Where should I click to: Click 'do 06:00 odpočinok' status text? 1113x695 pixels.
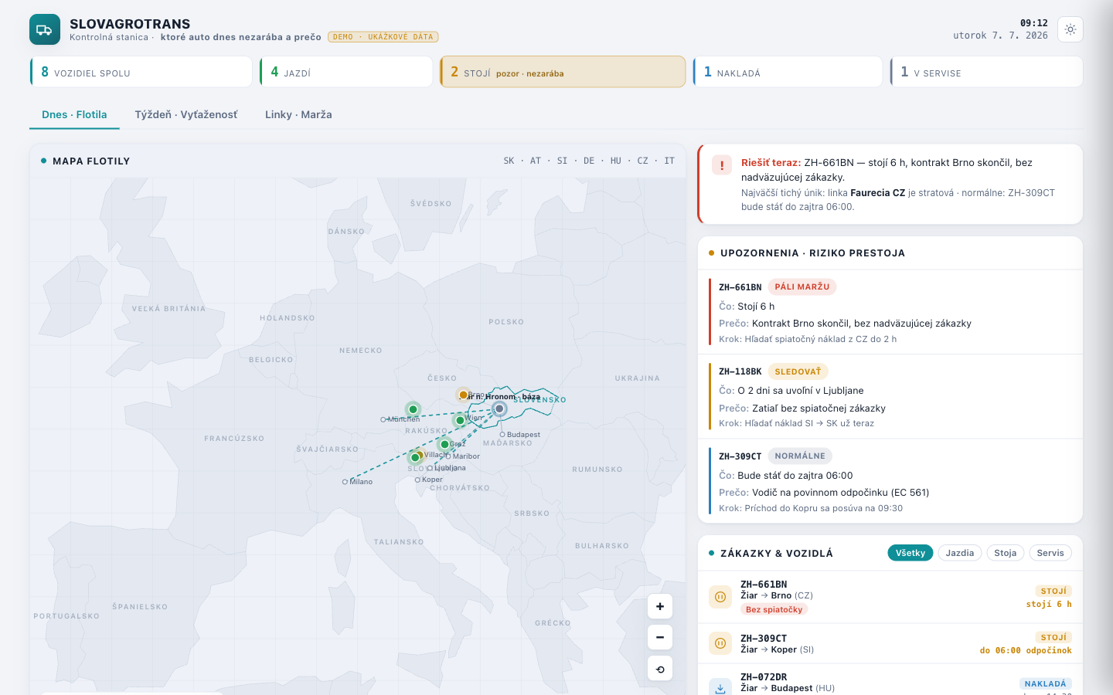point(1026,651)
